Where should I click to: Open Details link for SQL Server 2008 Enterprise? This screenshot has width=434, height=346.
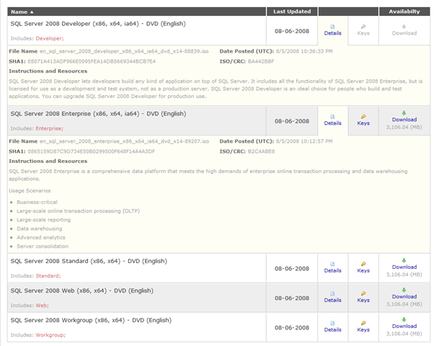point(332,123)
